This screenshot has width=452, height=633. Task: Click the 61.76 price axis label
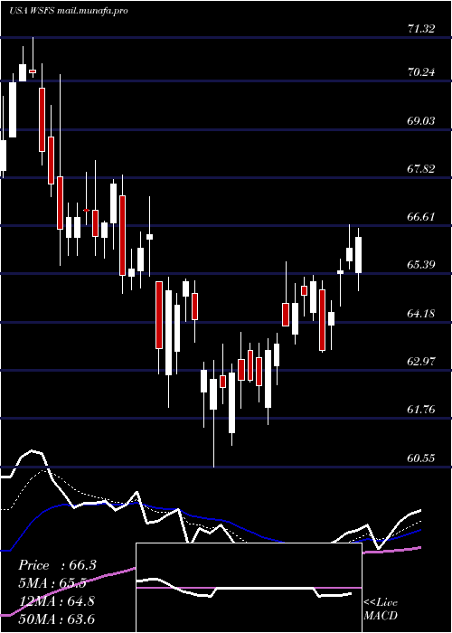click(421, 410)
